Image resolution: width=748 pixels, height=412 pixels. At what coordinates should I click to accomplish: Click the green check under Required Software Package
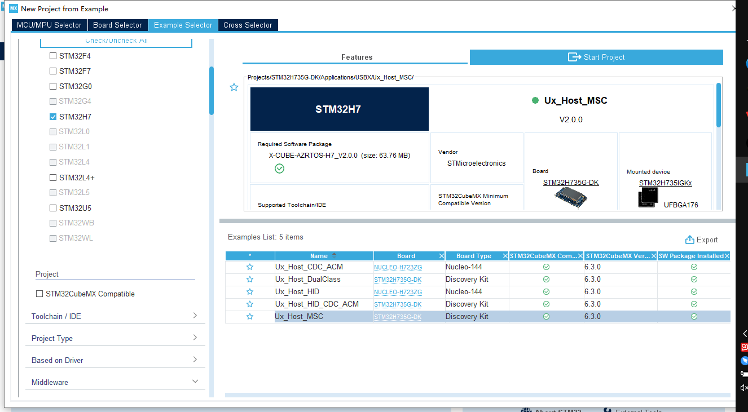(x=279, y=169)
